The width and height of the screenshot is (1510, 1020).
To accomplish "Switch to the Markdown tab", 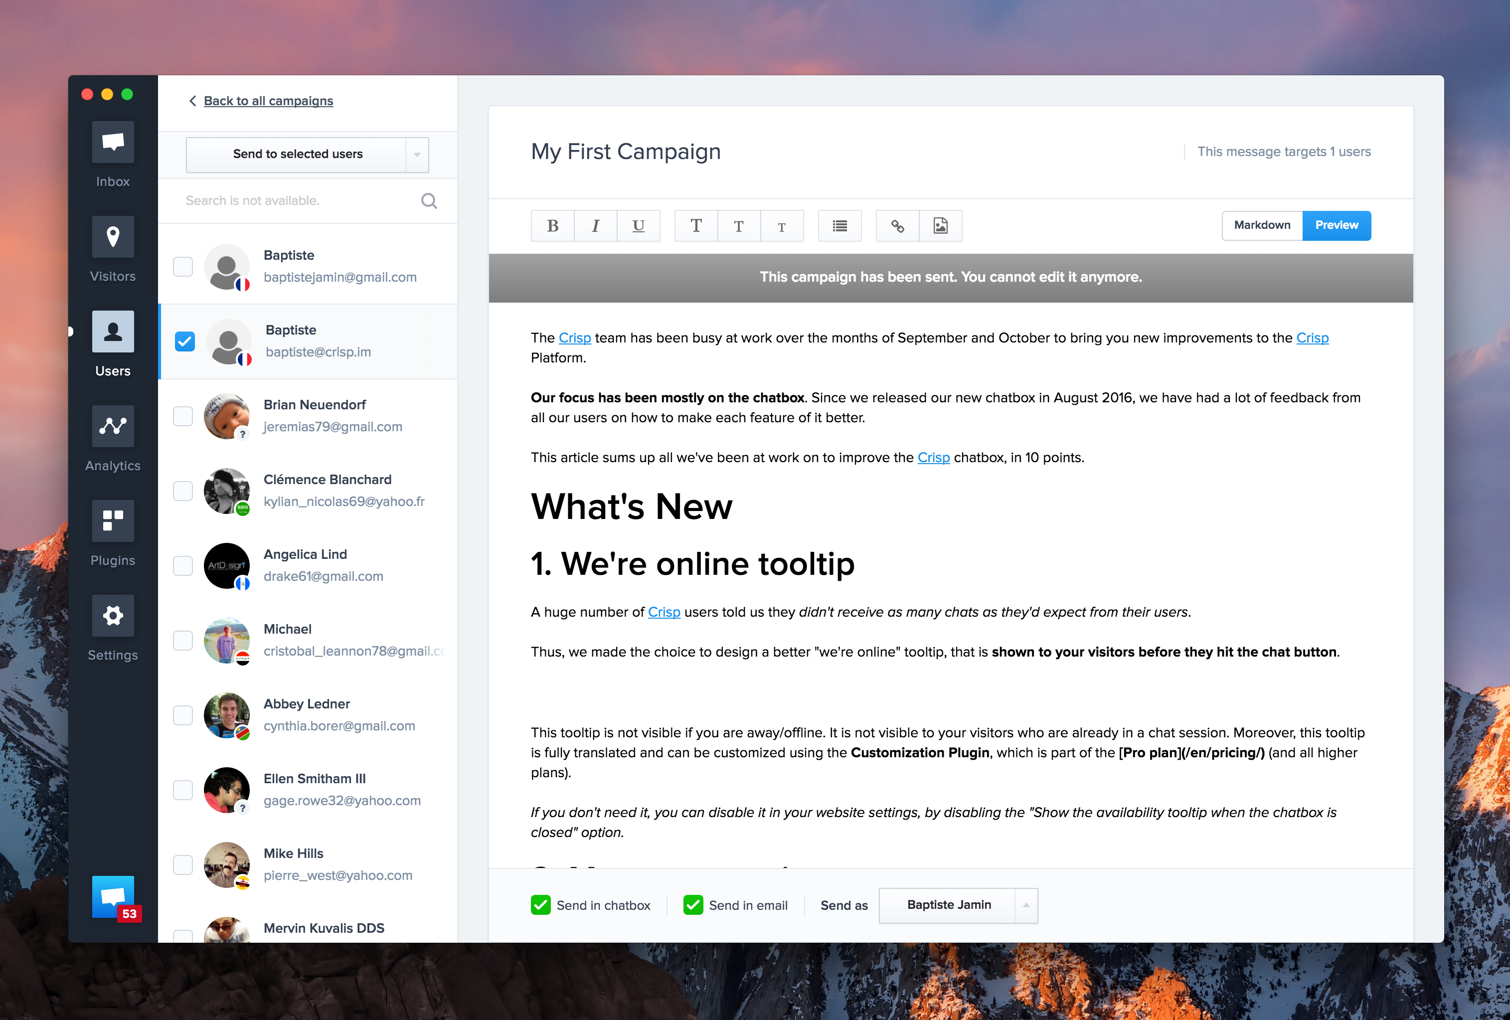I will [1262, 225].
